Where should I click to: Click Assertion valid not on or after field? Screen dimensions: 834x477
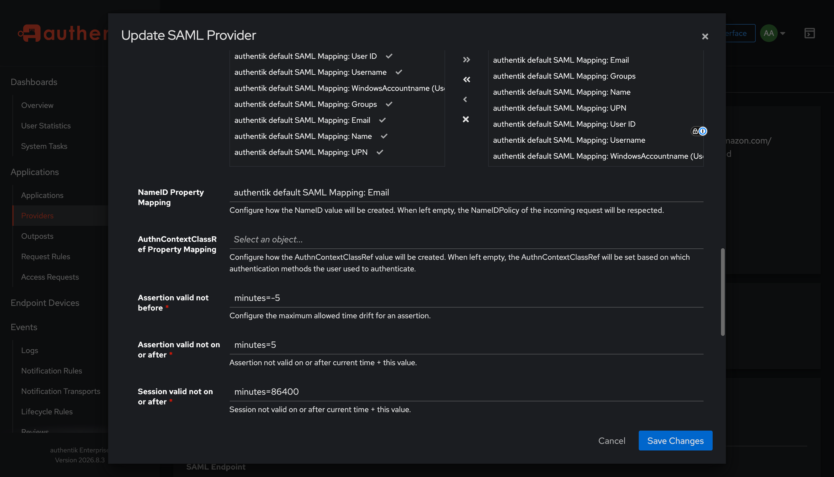click(x=466, y=345)
